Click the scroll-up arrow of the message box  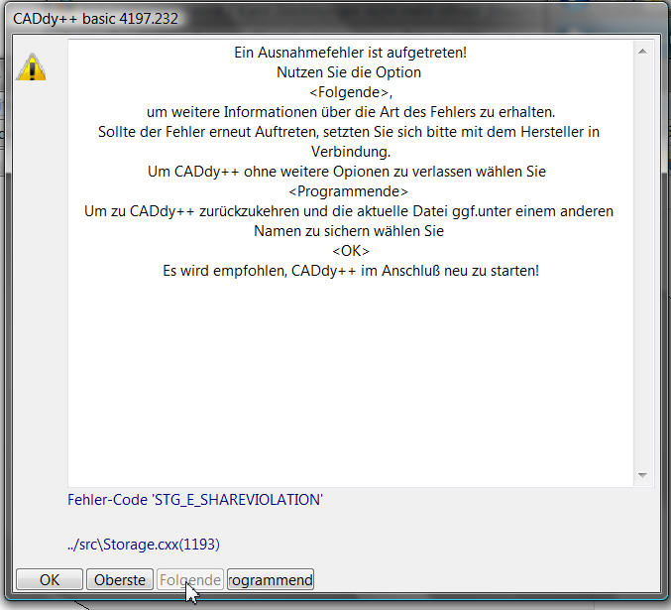click(642, 52)
